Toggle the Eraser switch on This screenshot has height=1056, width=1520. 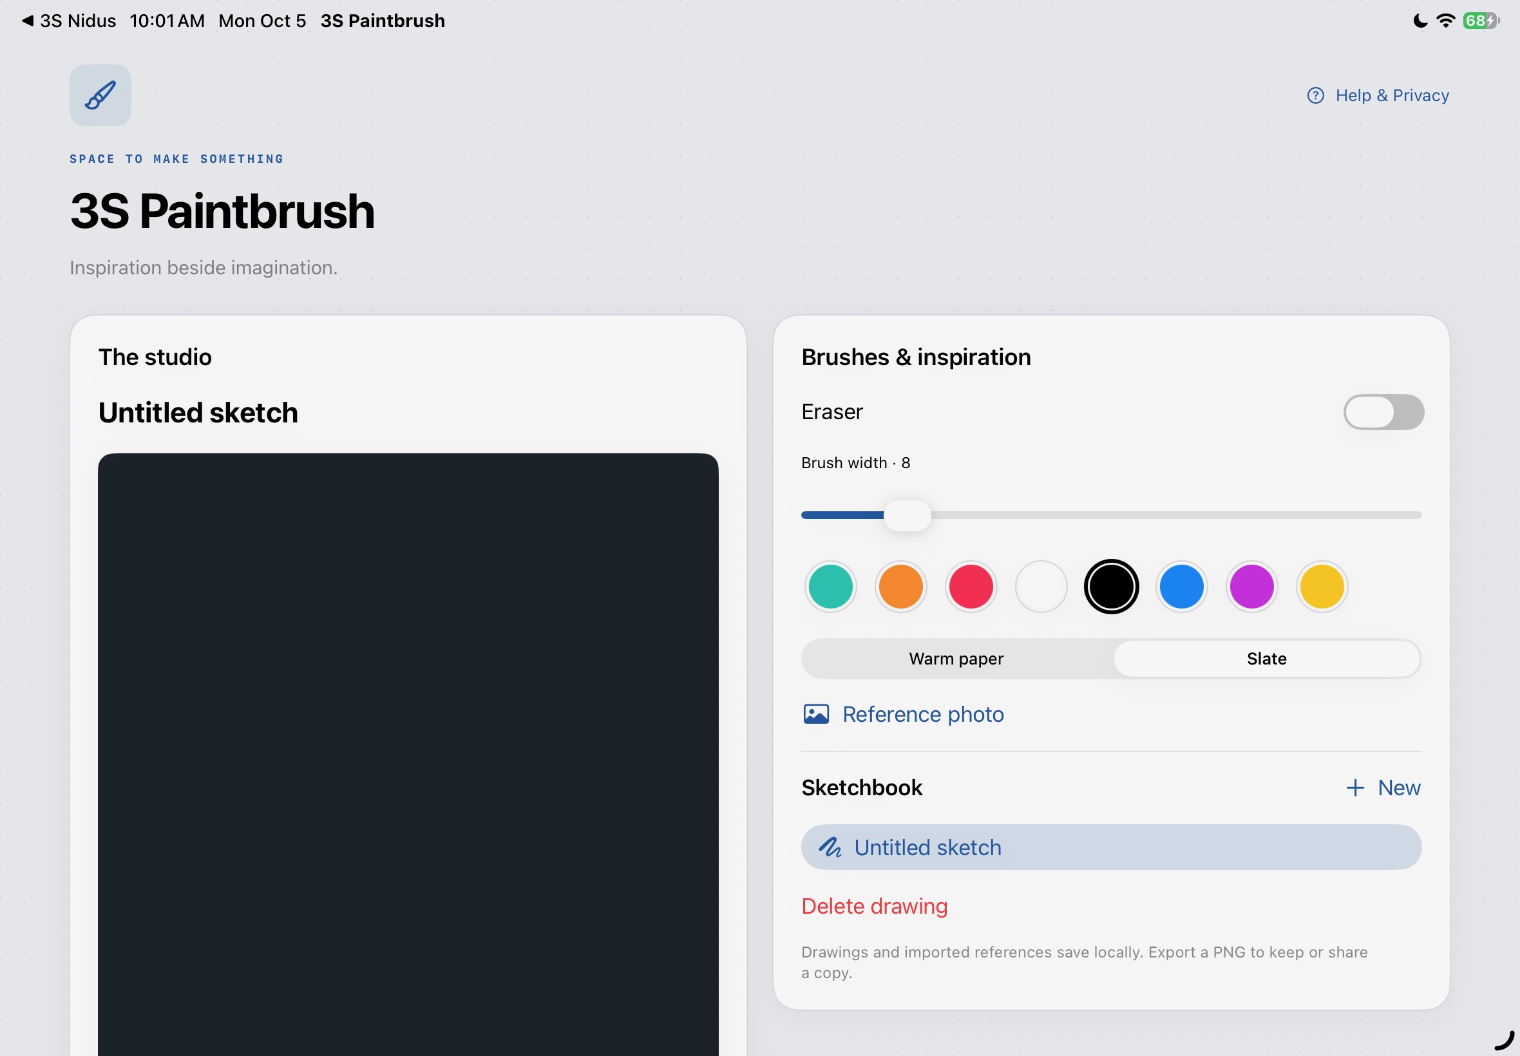(x=1383, y=411)
